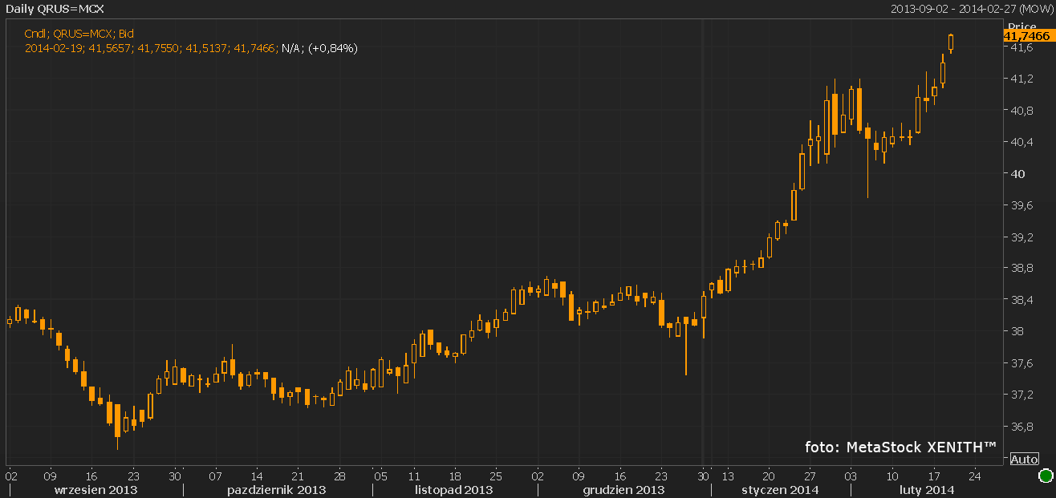Click the 37,2 price axis value
Image resolution: width=1056 pixels, height=498 pixels.
(1021, 395)
